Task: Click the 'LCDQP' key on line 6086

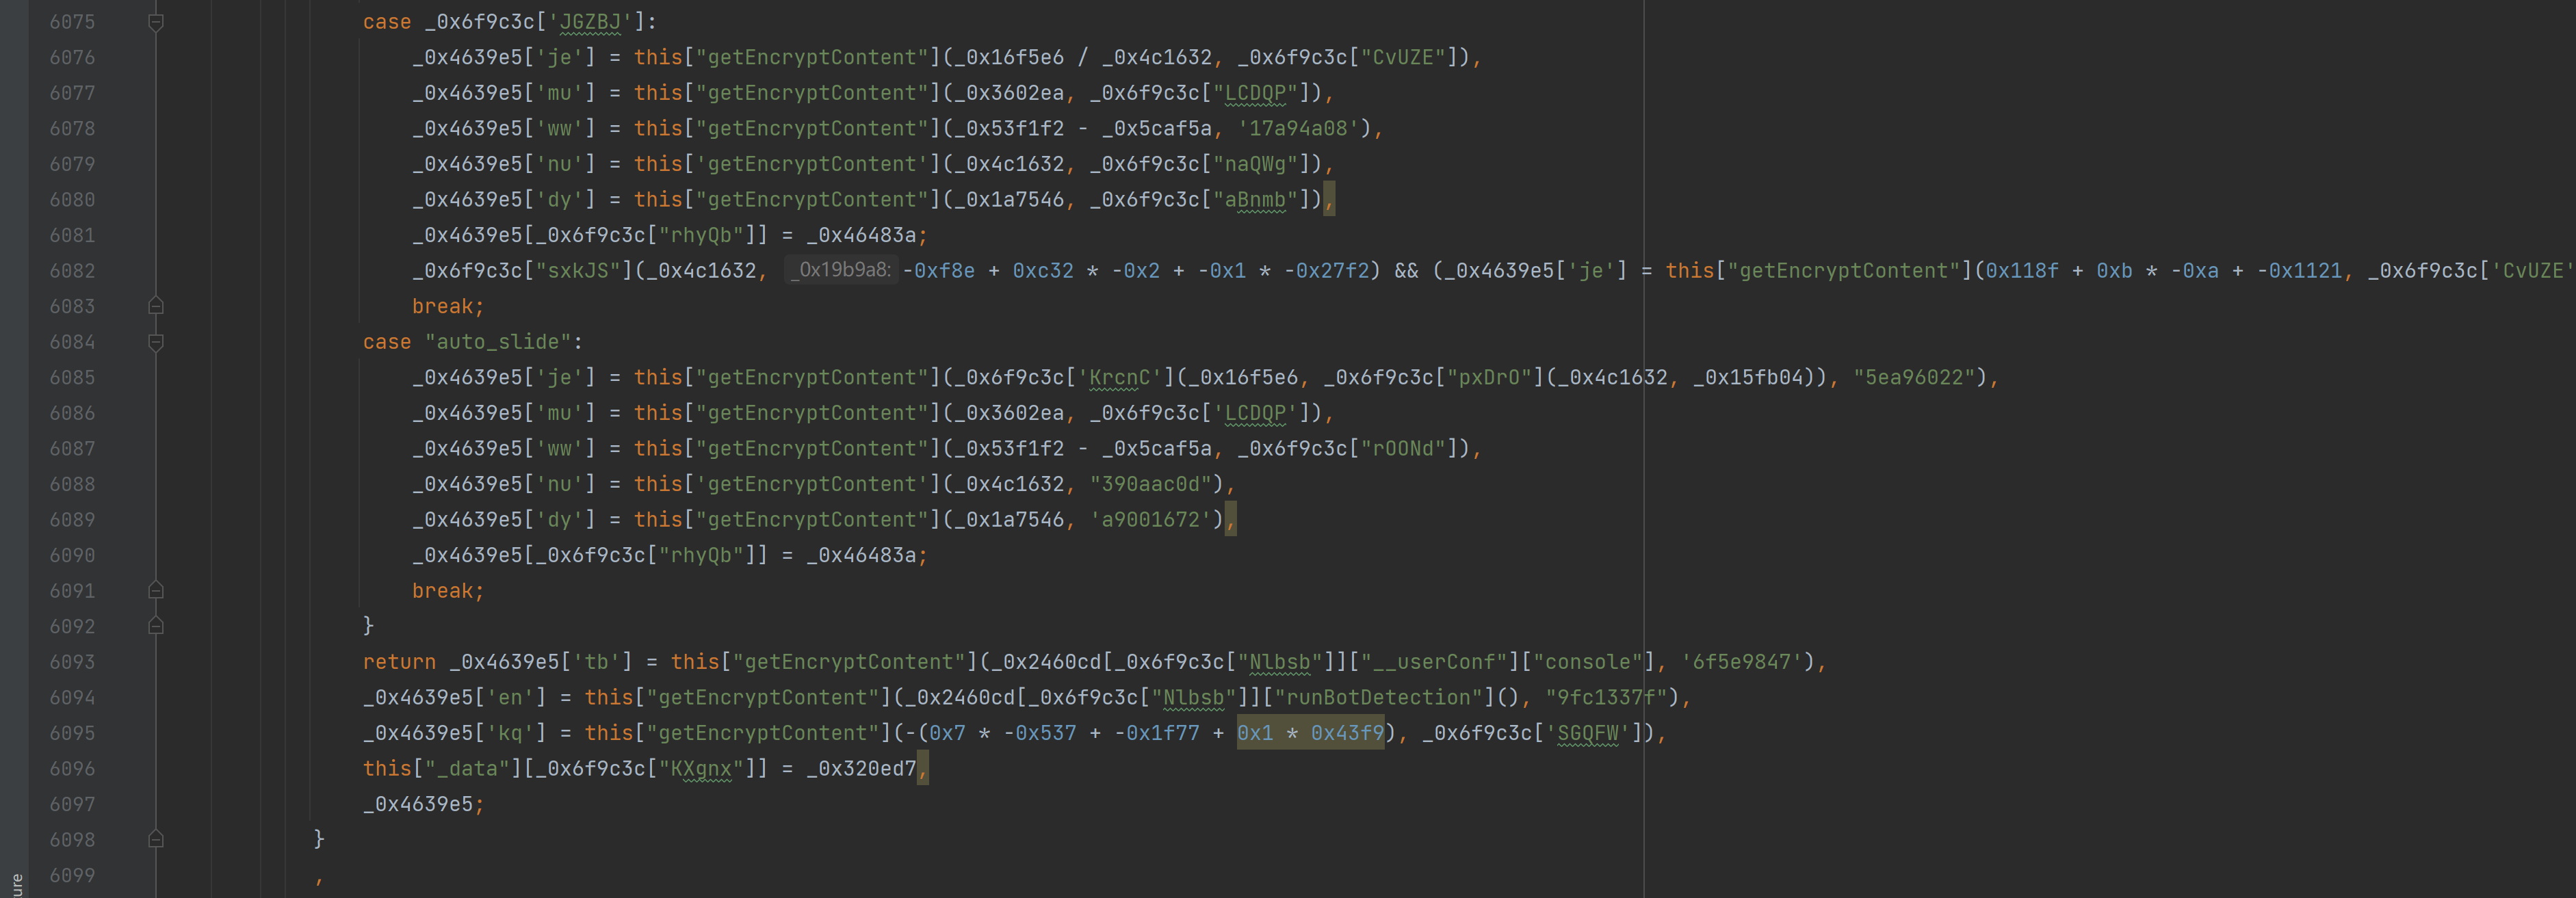Action: pyautogui.click(x=1255, y=413)
